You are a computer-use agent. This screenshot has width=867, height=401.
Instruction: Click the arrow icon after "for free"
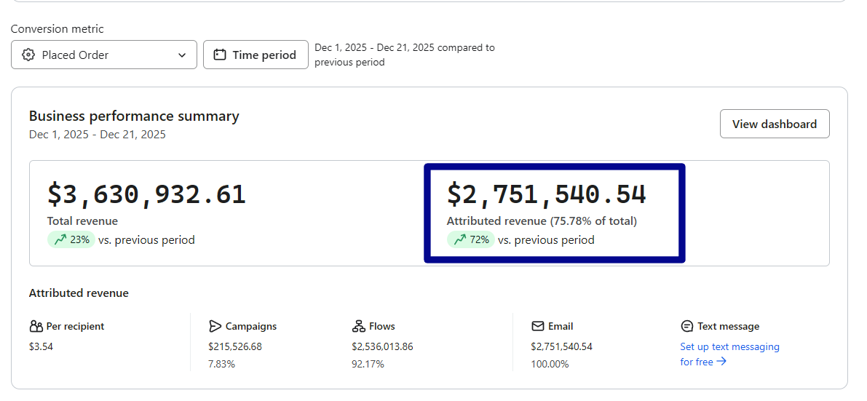721,362
